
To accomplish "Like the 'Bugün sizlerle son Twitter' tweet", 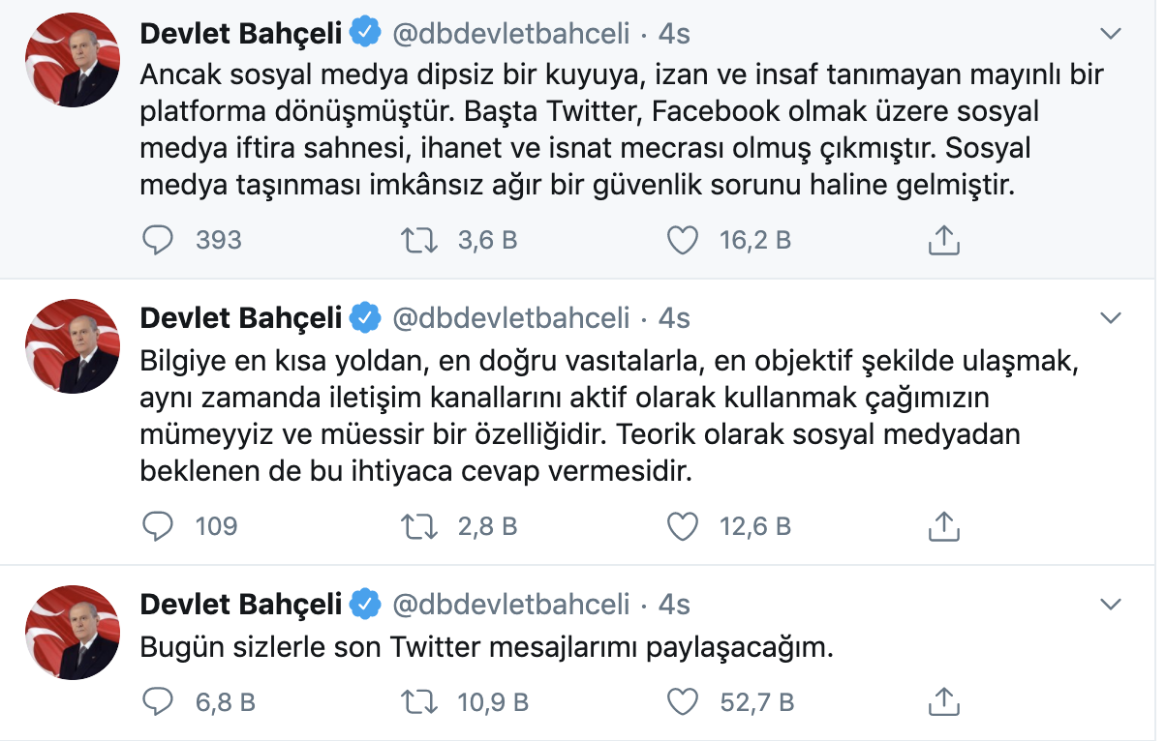I will [x=683, y=701].
